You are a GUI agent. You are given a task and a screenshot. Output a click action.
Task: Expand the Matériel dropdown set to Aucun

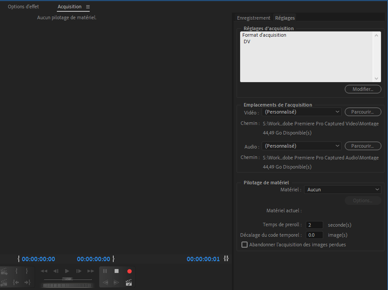[343, 190]
